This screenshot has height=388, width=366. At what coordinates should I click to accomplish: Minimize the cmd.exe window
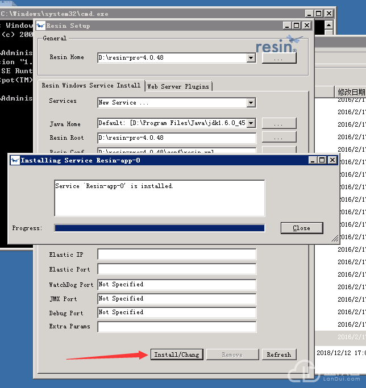(x=309, y=14)
